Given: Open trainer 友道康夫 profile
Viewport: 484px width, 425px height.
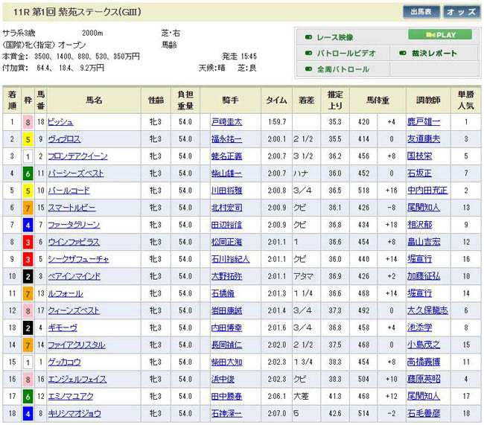Looking at the screenshot, I should tap(428, 139).
